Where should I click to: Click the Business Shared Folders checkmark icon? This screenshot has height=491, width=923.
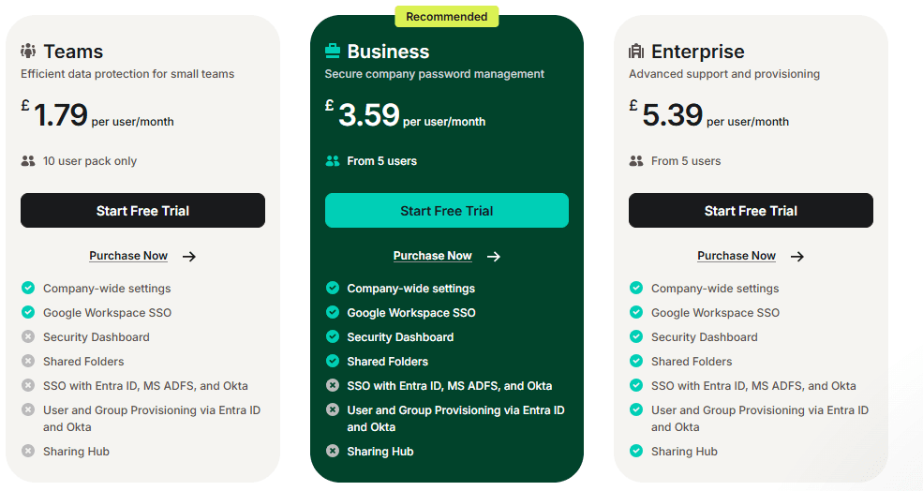click(333, 361)
